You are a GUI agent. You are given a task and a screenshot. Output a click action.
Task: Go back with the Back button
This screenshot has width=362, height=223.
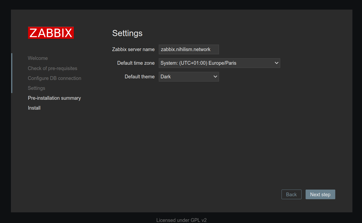pos(291,194)
